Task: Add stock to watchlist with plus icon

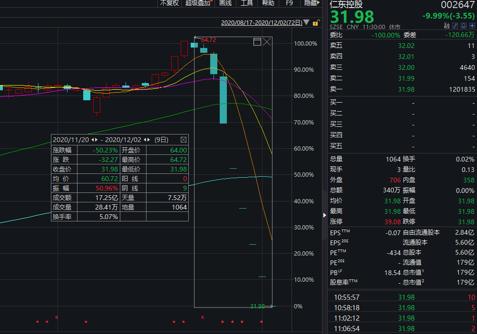Action: coord(472,26)
